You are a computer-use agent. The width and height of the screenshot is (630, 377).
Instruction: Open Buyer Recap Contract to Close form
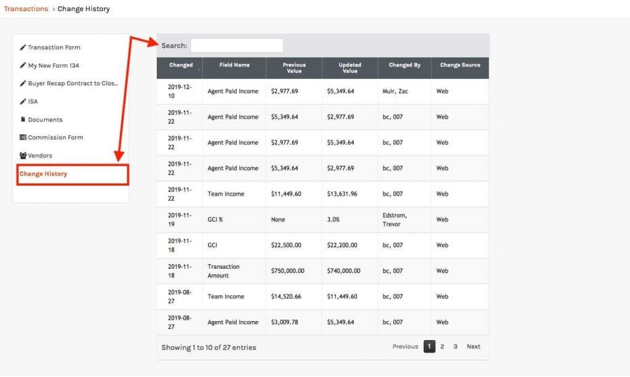73,84
